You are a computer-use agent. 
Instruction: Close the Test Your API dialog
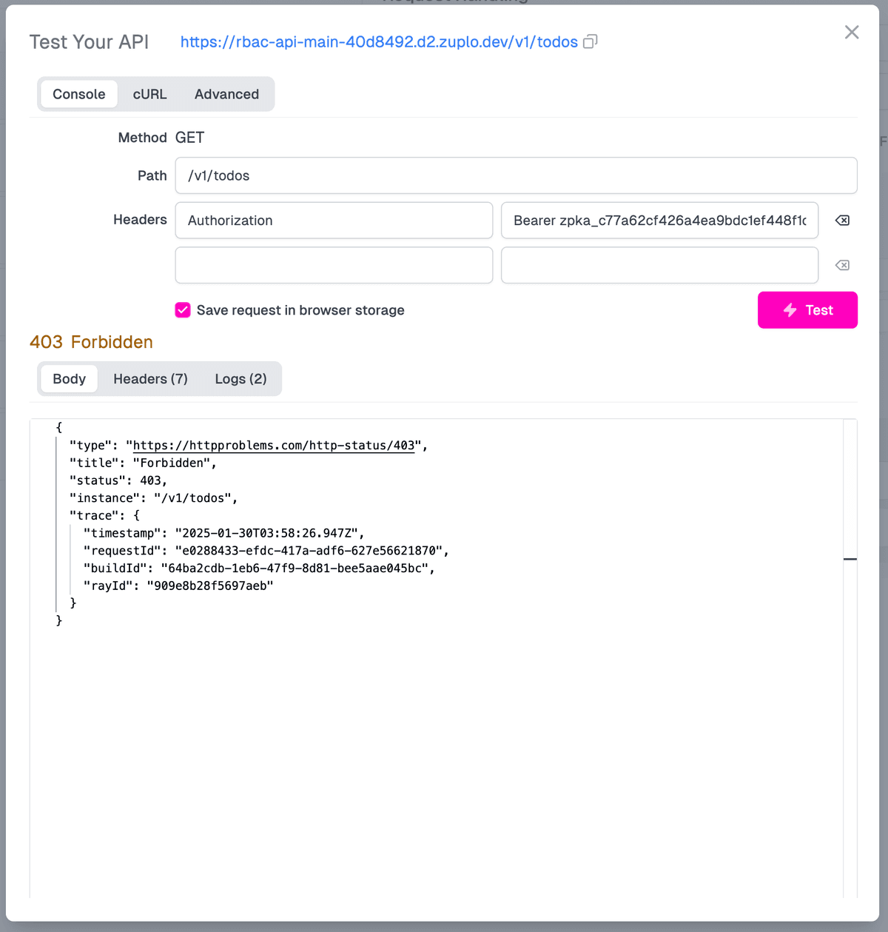pos(852,33)
